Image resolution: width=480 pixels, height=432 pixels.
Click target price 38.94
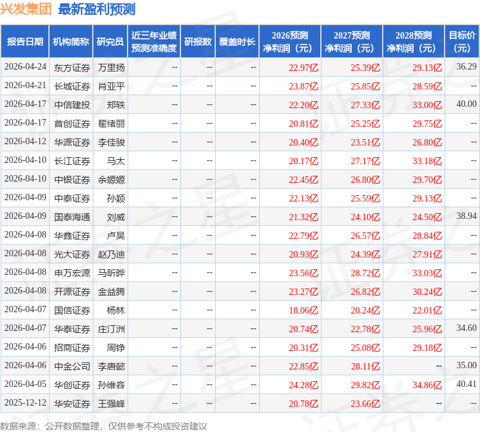(x=466, y=216)
